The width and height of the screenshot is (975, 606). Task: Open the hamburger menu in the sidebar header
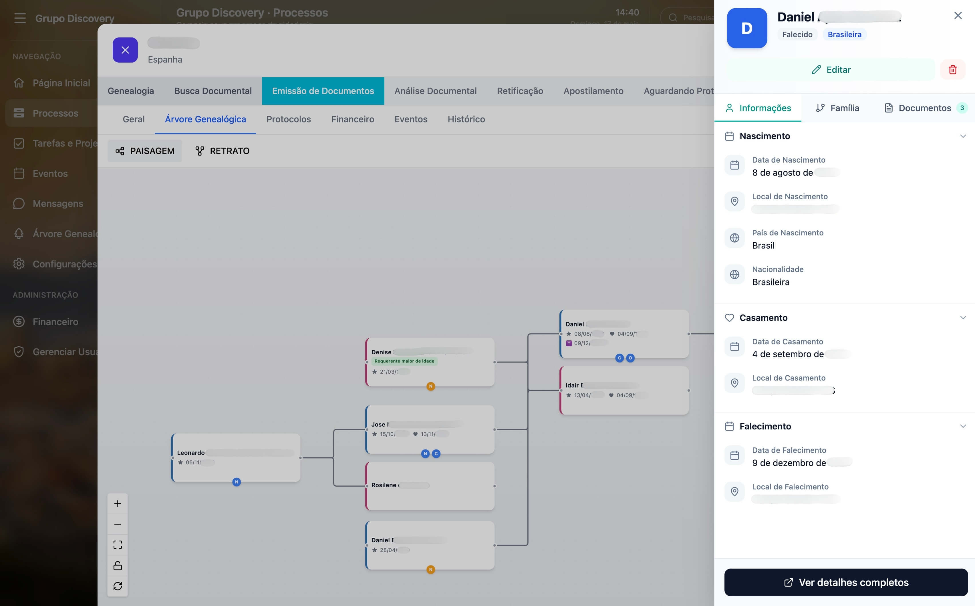tap(20, 18)
